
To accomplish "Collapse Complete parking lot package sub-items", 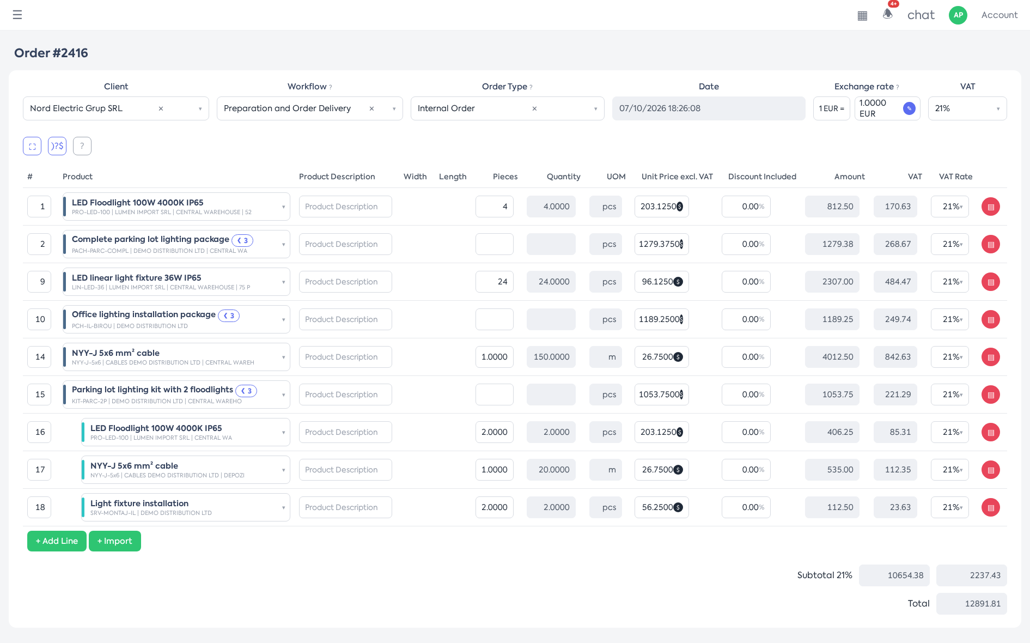I will pos(242,240).
